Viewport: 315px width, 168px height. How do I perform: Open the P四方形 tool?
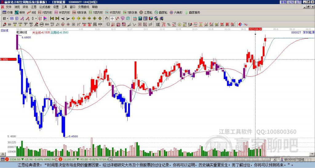coord(45,12)
